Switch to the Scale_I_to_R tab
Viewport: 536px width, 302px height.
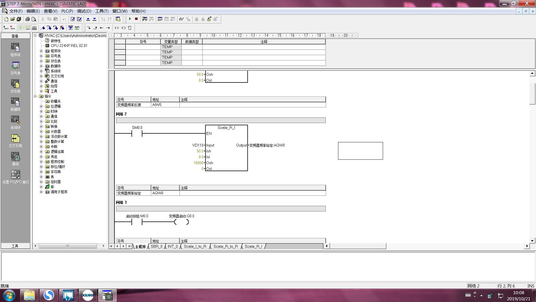(x=195, y=246)
